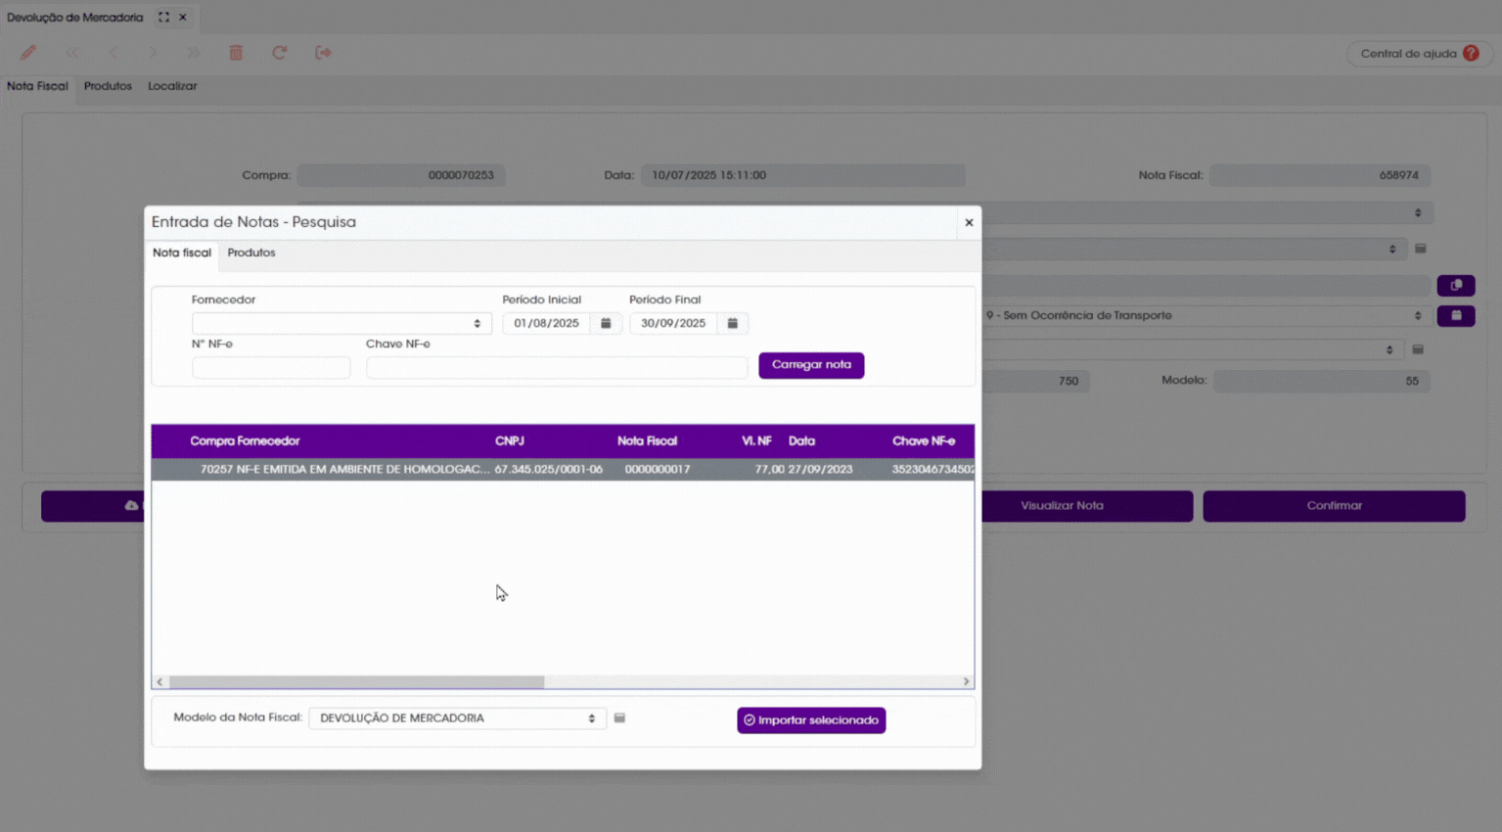Screen dimensions: 1502x832
Task: Click Período Final date field
Action: click(x=673, y=323)
